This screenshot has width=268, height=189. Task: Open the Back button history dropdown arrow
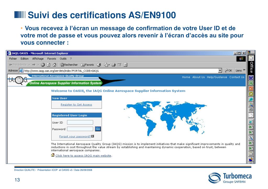[29, 65]
